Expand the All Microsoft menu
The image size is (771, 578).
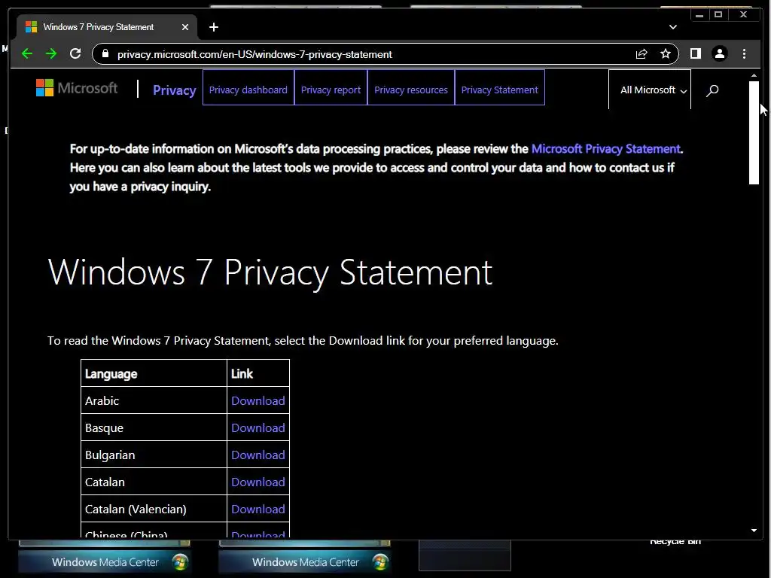[x=650, y=90]
